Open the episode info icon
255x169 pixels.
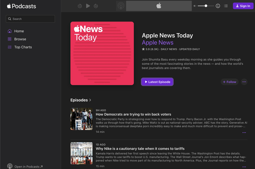pos(218,6)
